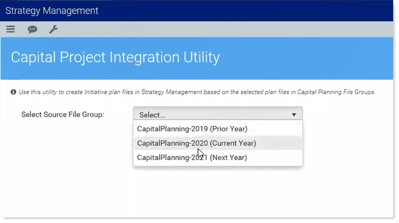Open the wrench tools menu
Viewport: 399px width, 223px height.
53,29
